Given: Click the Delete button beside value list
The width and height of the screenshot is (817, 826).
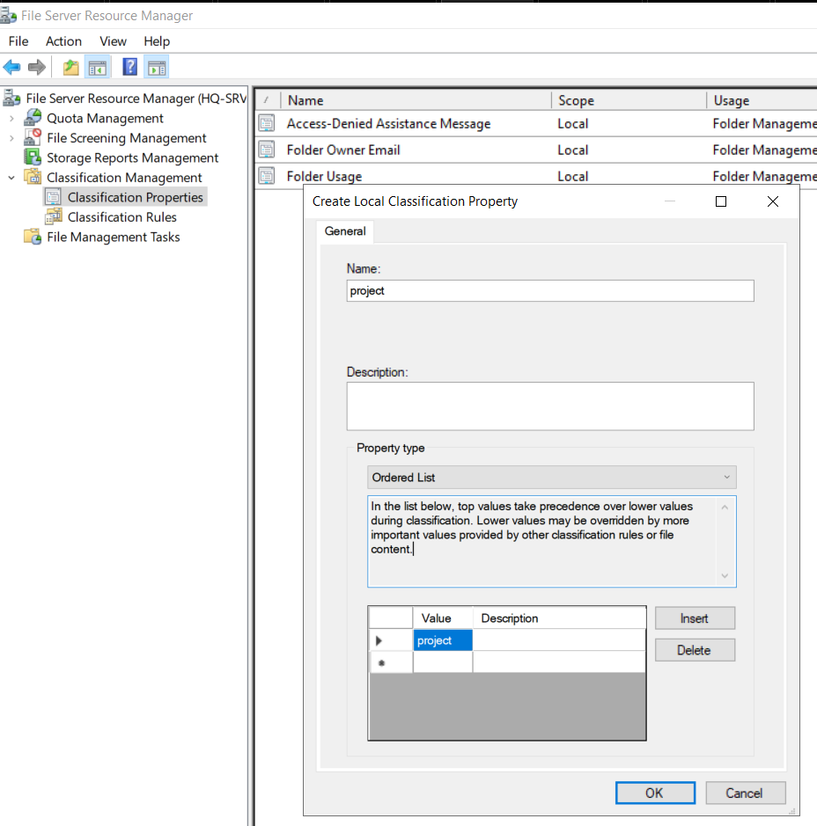Looking at the screenshot, I should point(695,650).
